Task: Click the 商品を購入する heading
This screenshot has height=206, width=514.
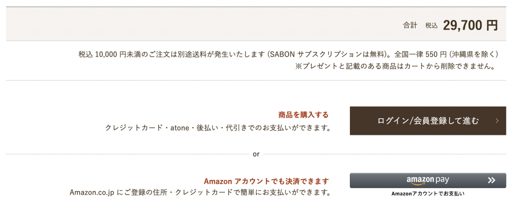Action: pos(303,115)
